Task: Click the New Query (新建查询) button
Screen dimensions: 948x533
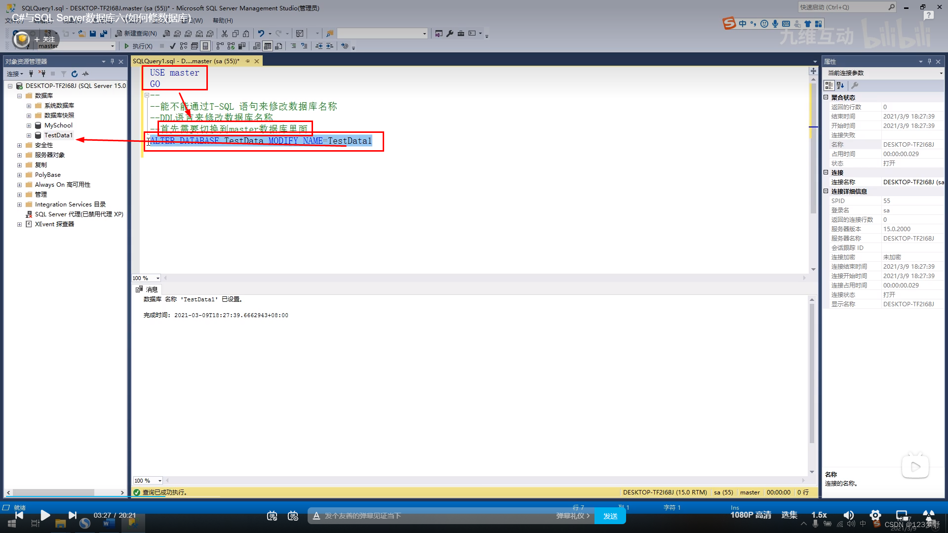Action: click(136, 34)
